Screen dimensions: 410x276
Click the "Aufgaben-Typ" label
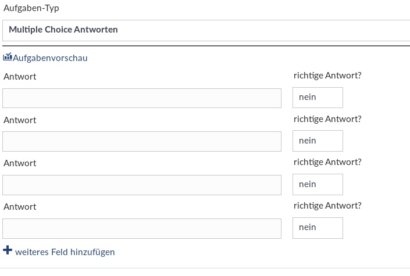pyautogui.click(x=31, y=9)
